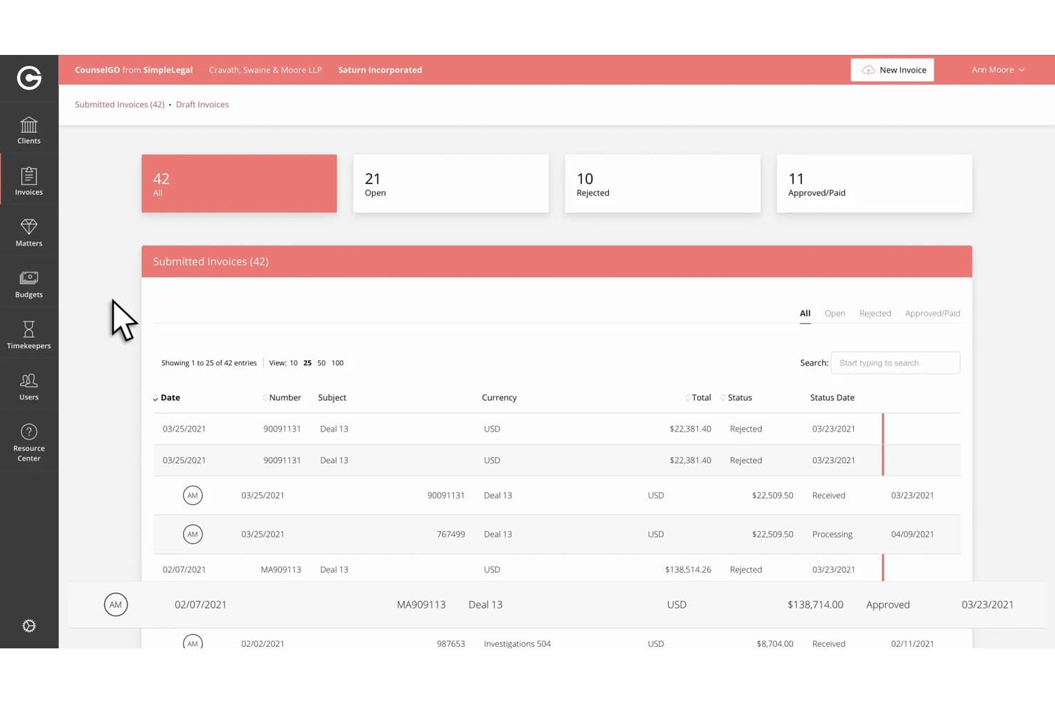
Task: Open the Budgets section in sidebar
Action: (29, 285)
